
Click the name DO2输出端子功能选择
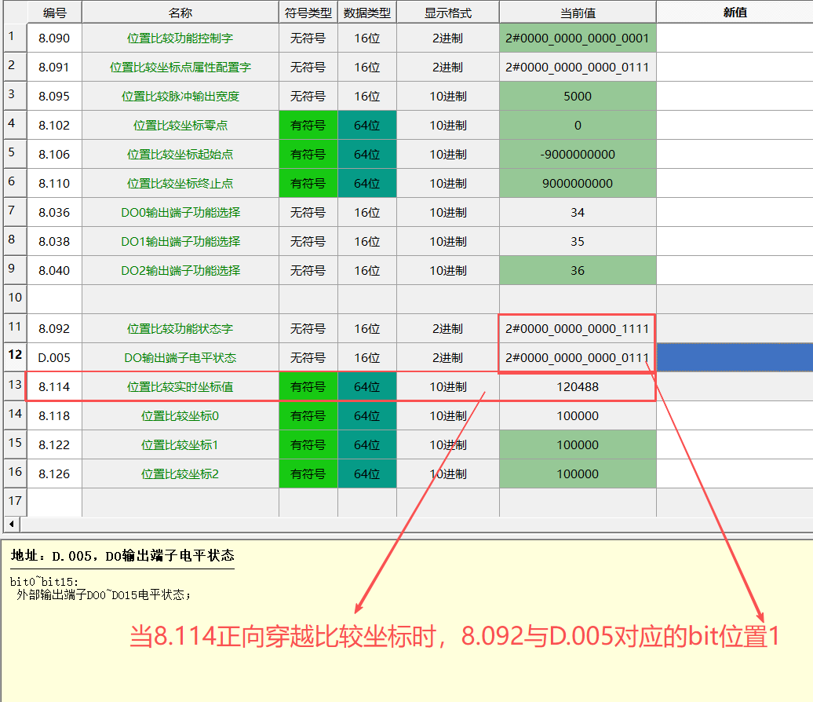pyautogui.click(x=180, y=270)
